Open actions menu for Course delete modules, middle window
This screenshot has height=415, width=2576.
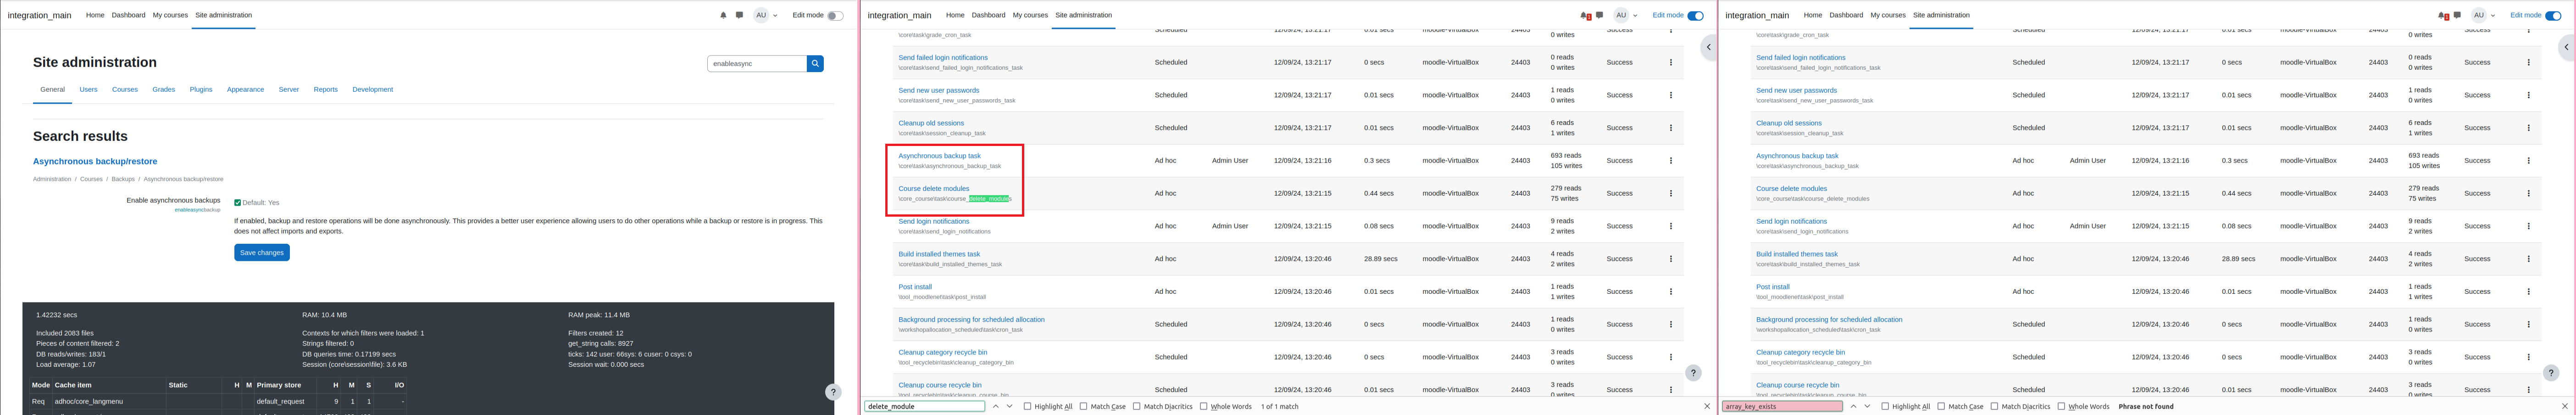(1670, 193)
